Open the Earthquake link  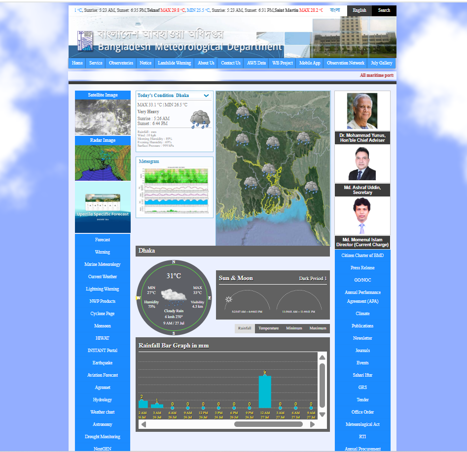point(103,363)
